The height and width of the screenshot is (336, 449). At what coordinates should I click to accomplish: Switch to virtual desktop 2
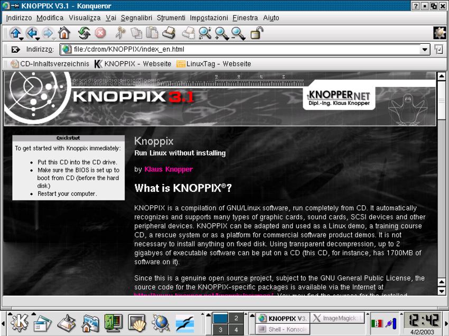(x=236, y=318)
